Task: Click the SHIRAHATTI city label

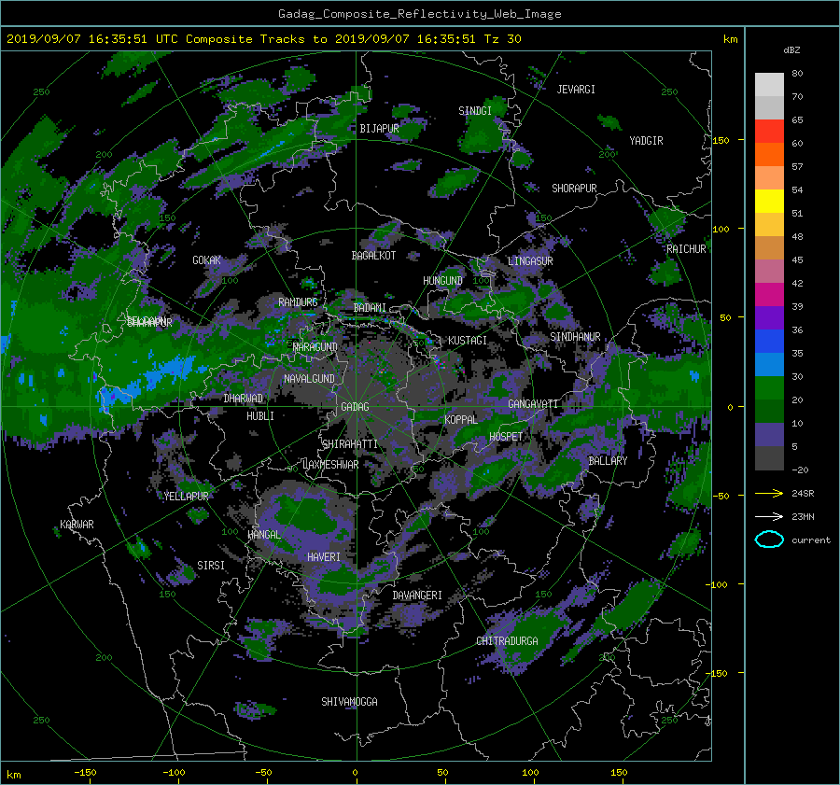Action: click(x=350, y=444)
